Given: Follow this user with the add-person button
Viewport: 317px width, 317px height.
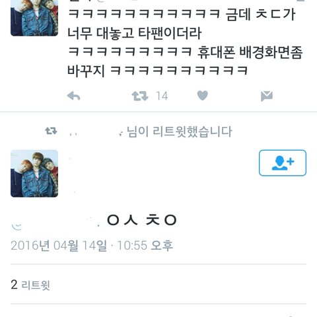Looking at the screenshot, I should click(x=283, y=163).
